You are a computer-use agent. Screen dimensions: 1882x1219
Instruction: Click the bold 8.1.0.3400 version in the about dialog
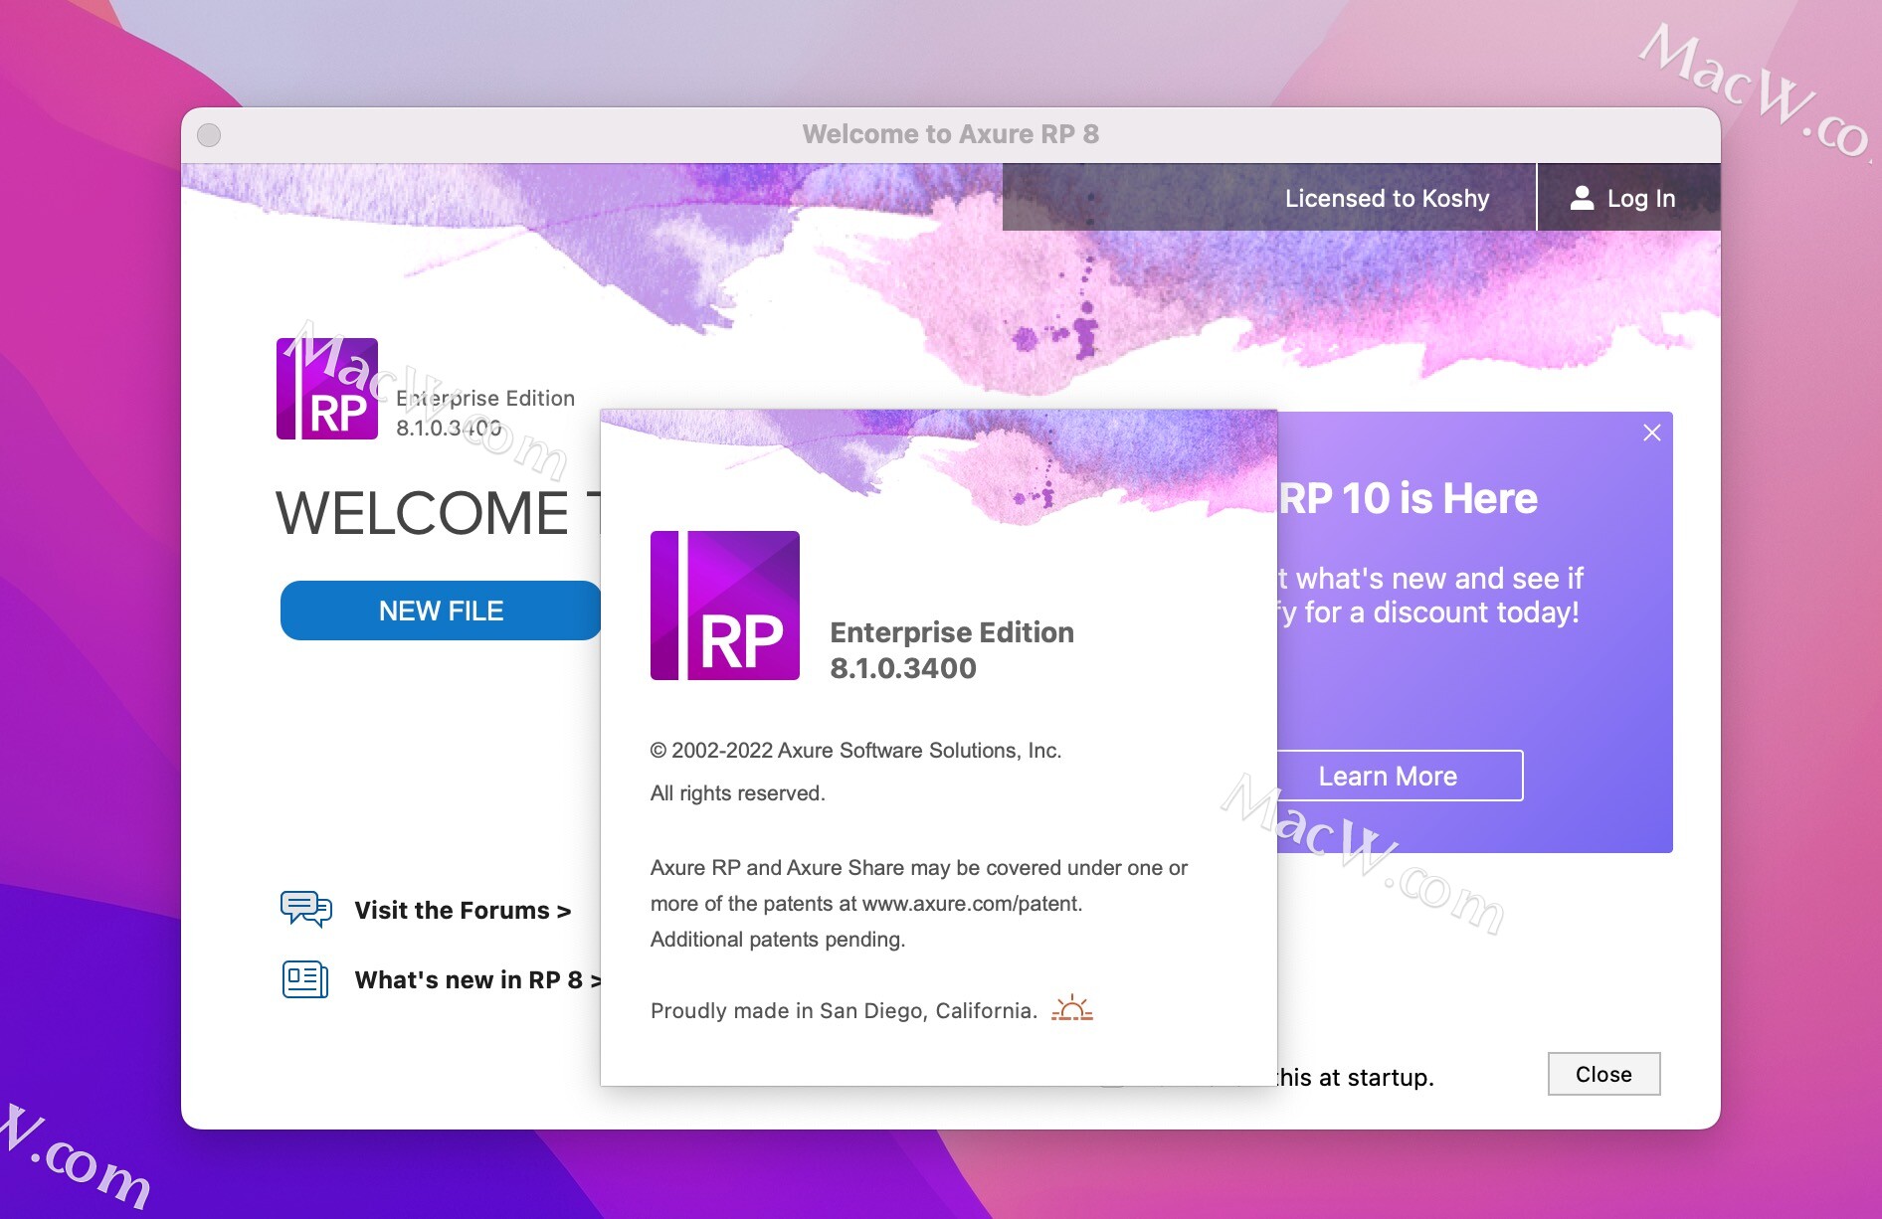coord(903,668)
